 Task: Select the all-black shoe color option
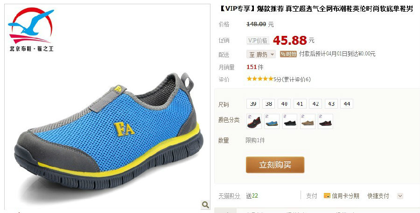(x=289, y=121)
